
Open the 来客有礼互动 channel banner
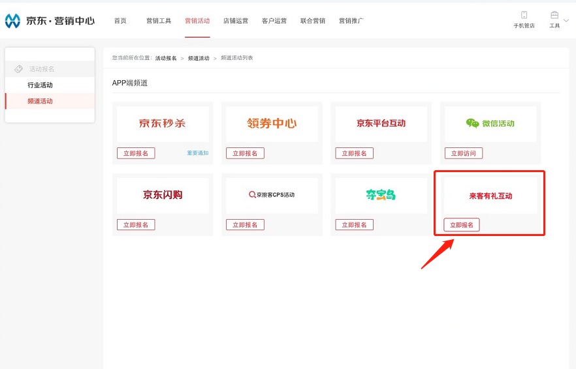[x=490, y=196]
